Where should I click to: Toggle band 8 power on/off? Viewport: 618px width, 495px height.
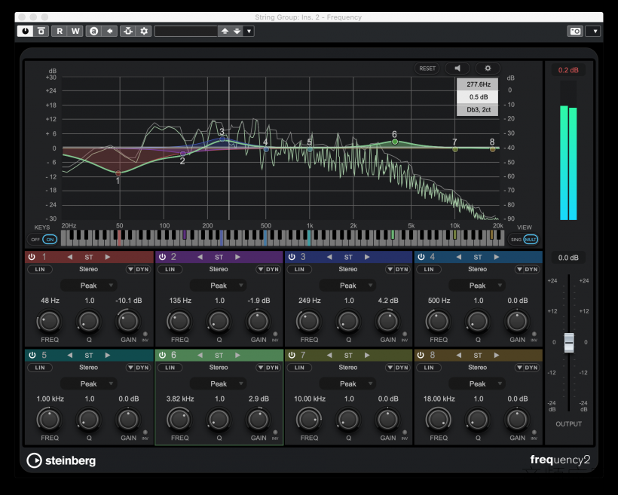(421, 355)
